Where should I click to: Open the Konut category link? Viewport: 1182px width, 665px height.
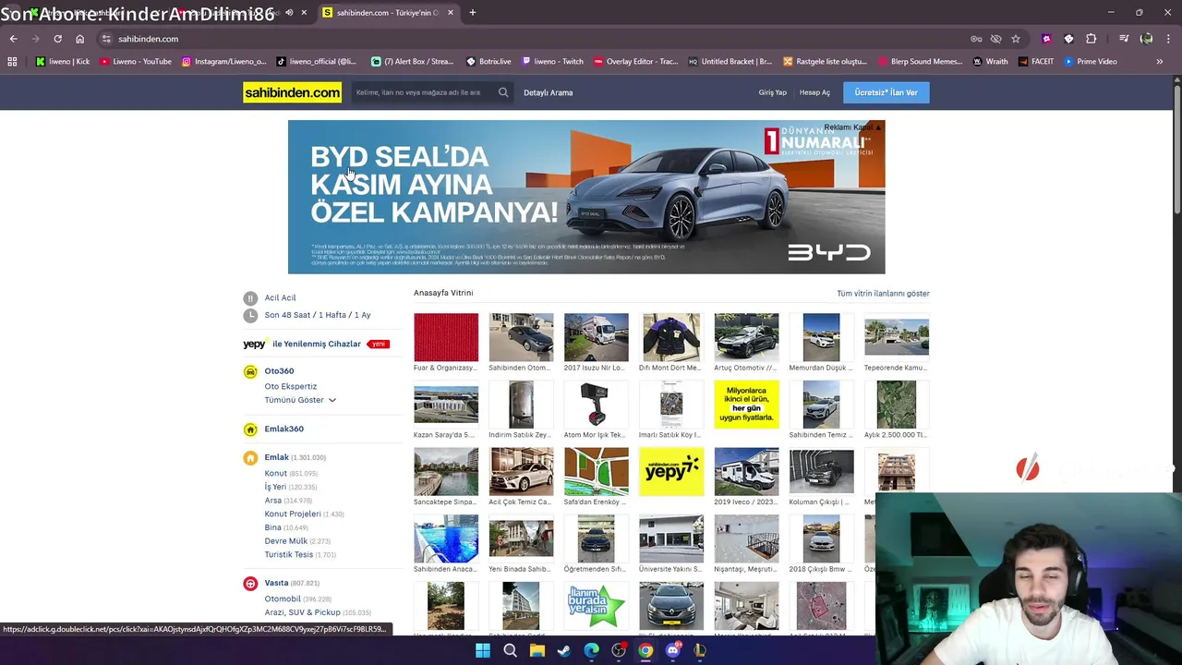[x=275, y=474]
